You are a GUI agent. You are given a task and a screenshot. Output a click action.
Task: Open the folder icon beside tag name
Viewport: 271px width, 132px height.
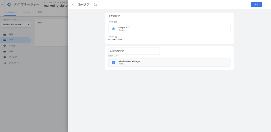[95, 5]
